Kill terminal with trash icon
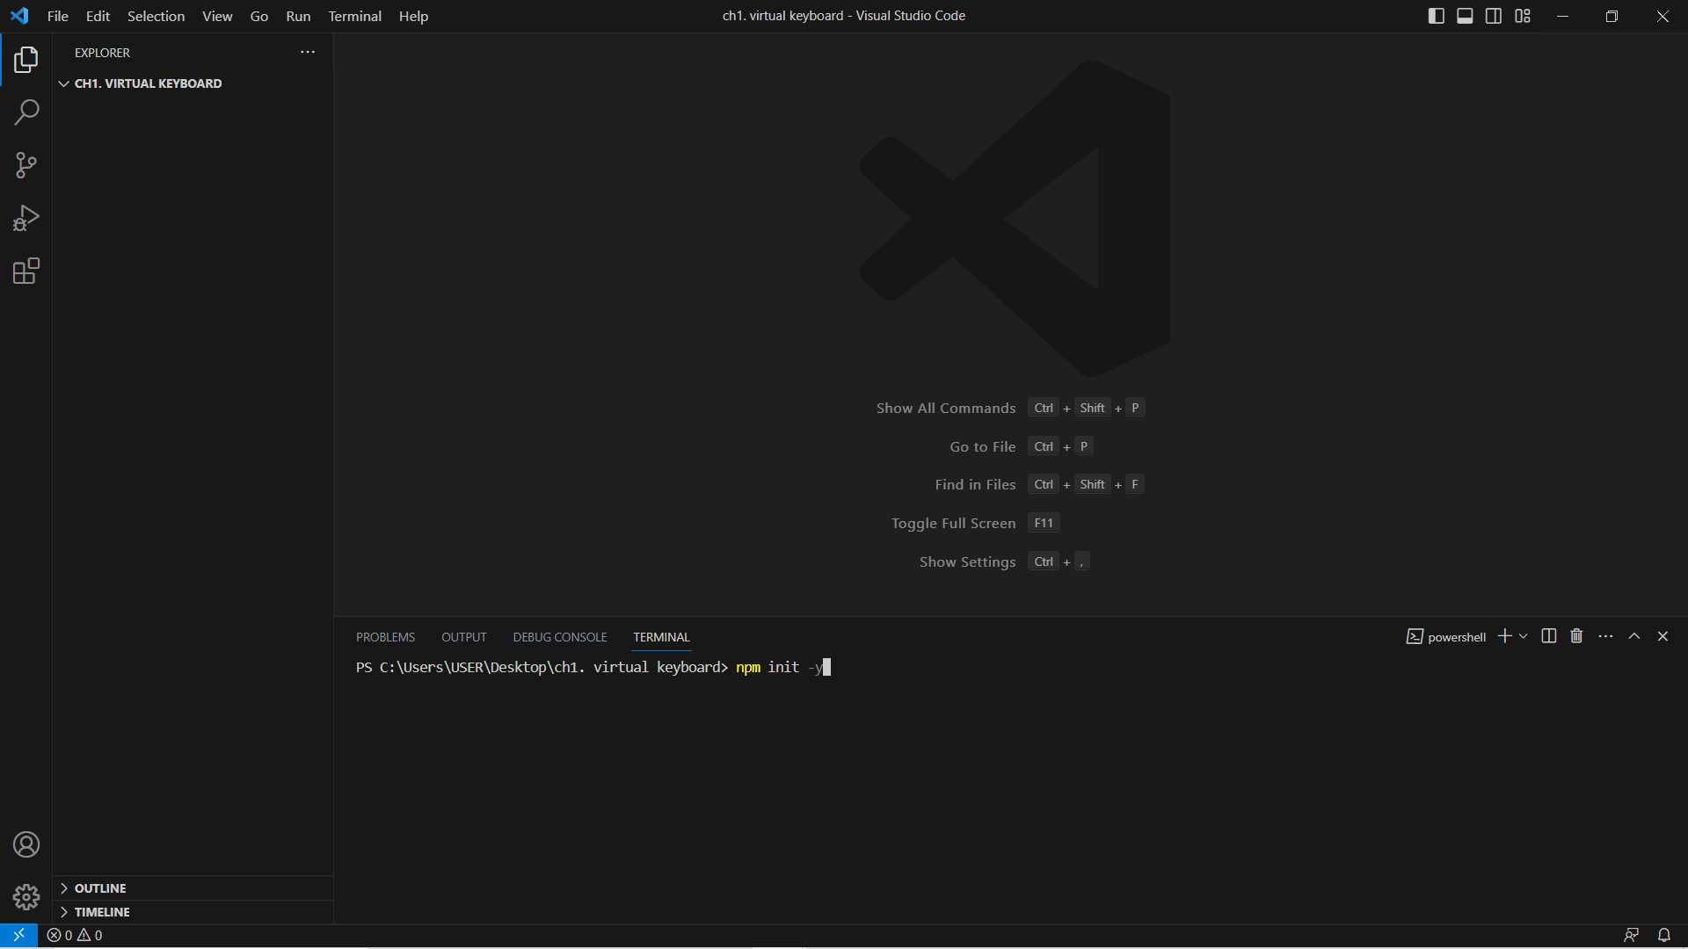 1576,636
